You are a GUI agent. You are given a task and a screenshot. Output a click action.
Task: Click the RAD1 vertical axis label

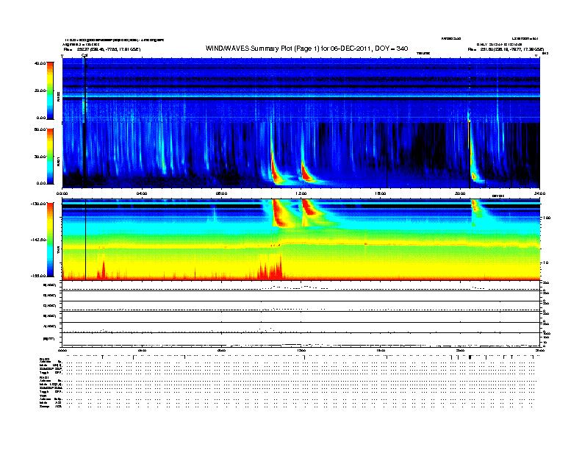[x=58, y=162]
